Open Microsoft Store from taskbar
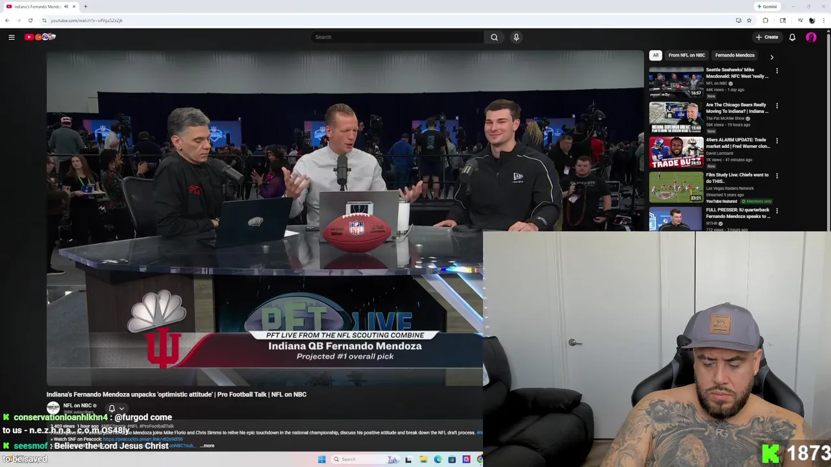The image size is (831, 467). (452, 459)
